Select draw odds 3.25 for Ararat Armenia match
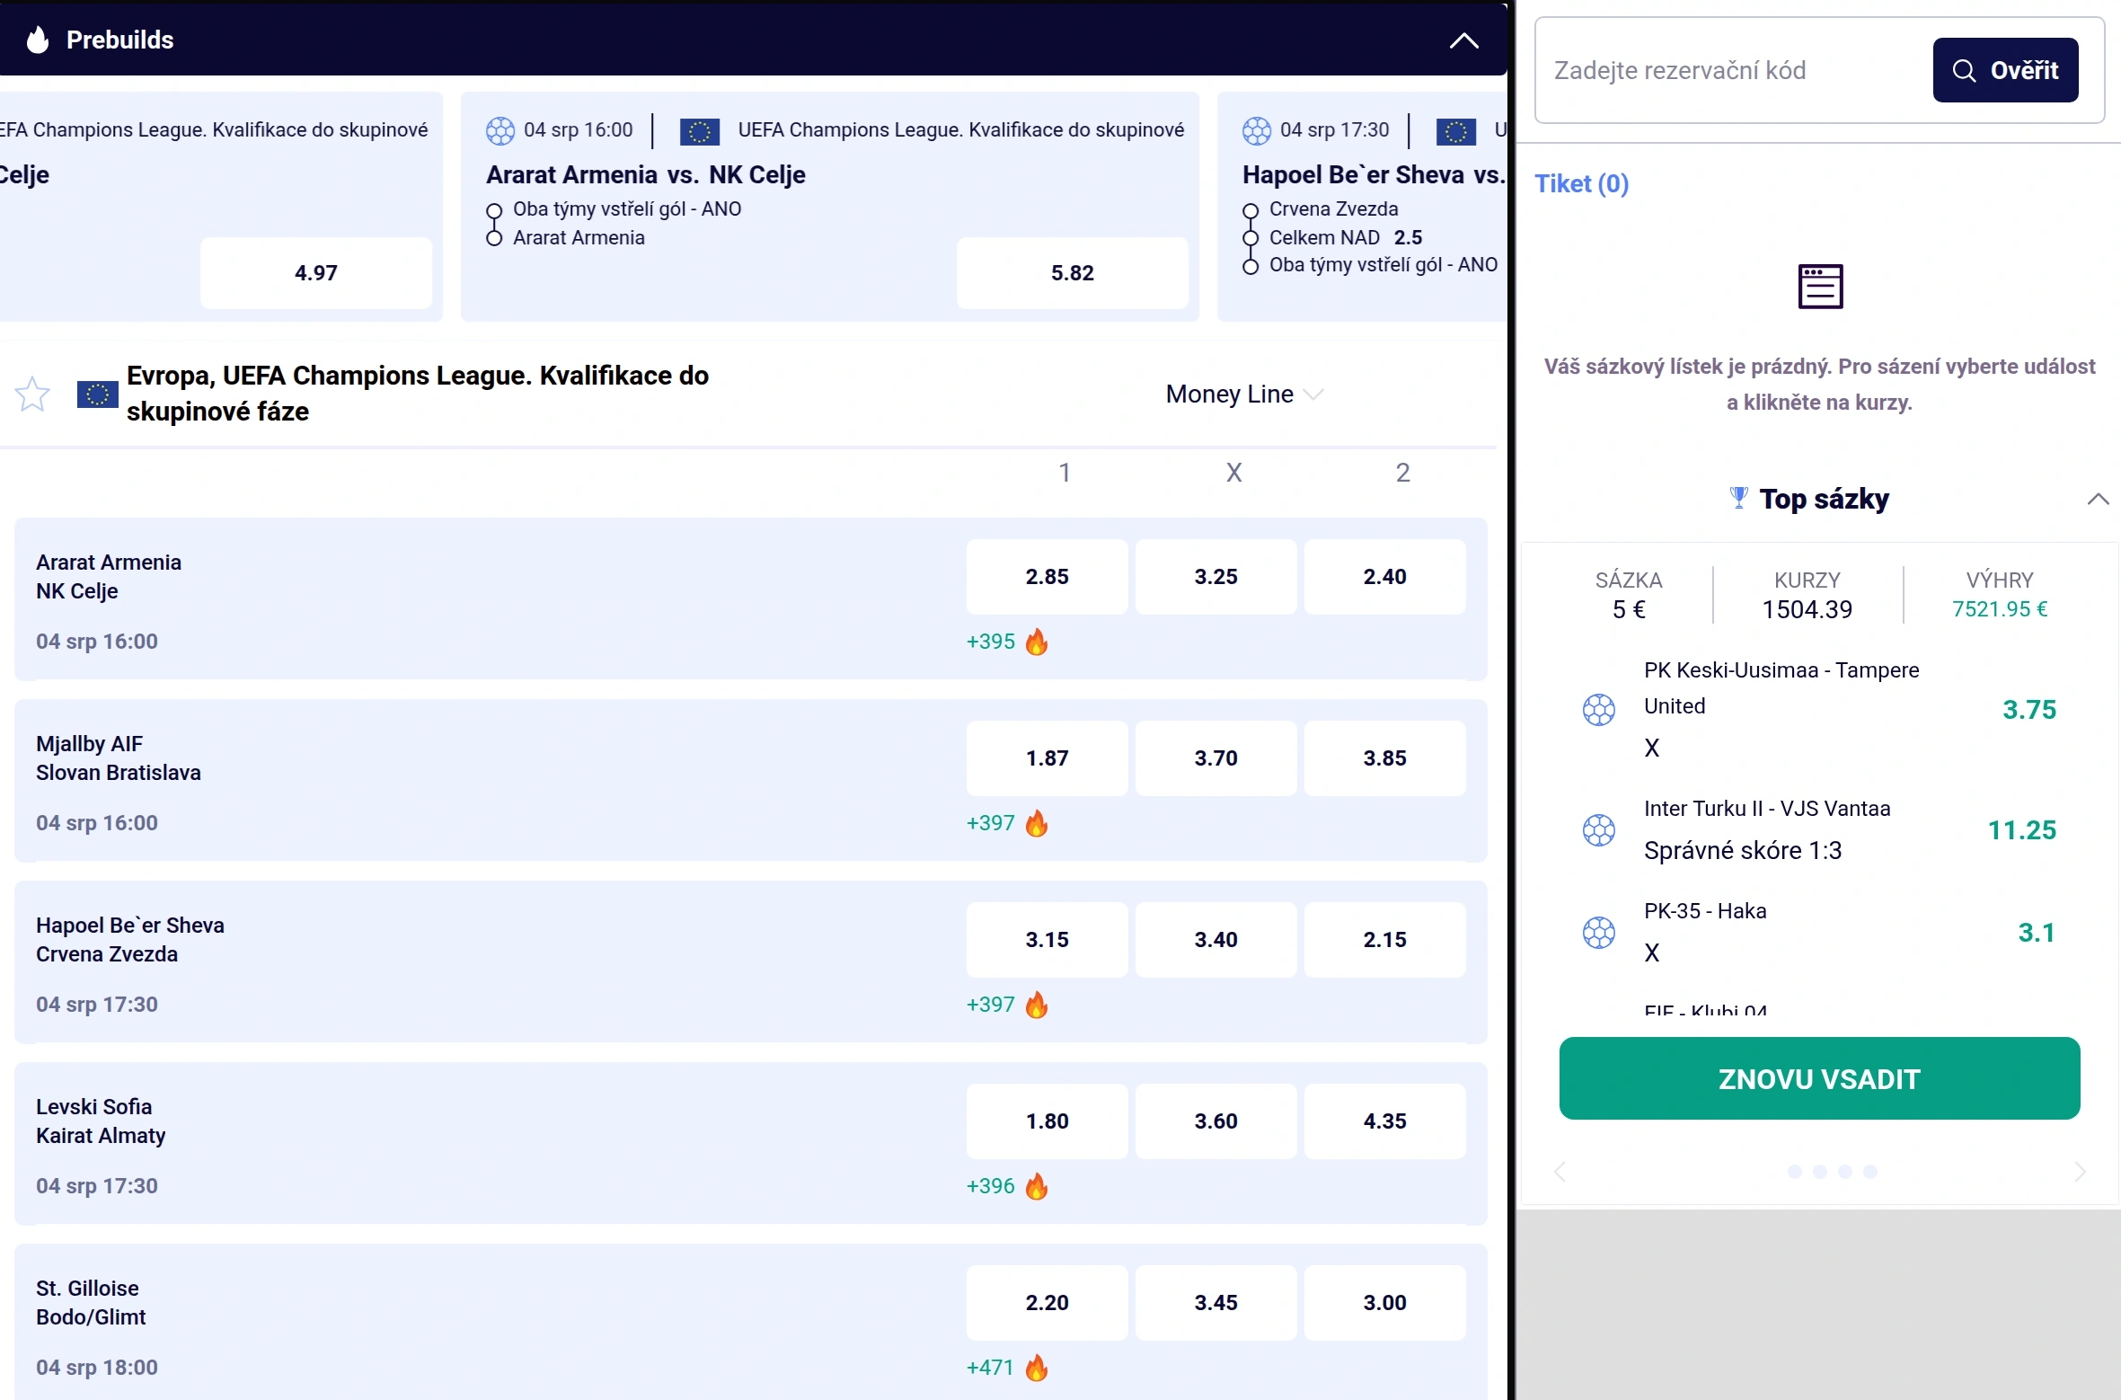Viewport: 2121px width, 1400px height. pos(1215,577)
